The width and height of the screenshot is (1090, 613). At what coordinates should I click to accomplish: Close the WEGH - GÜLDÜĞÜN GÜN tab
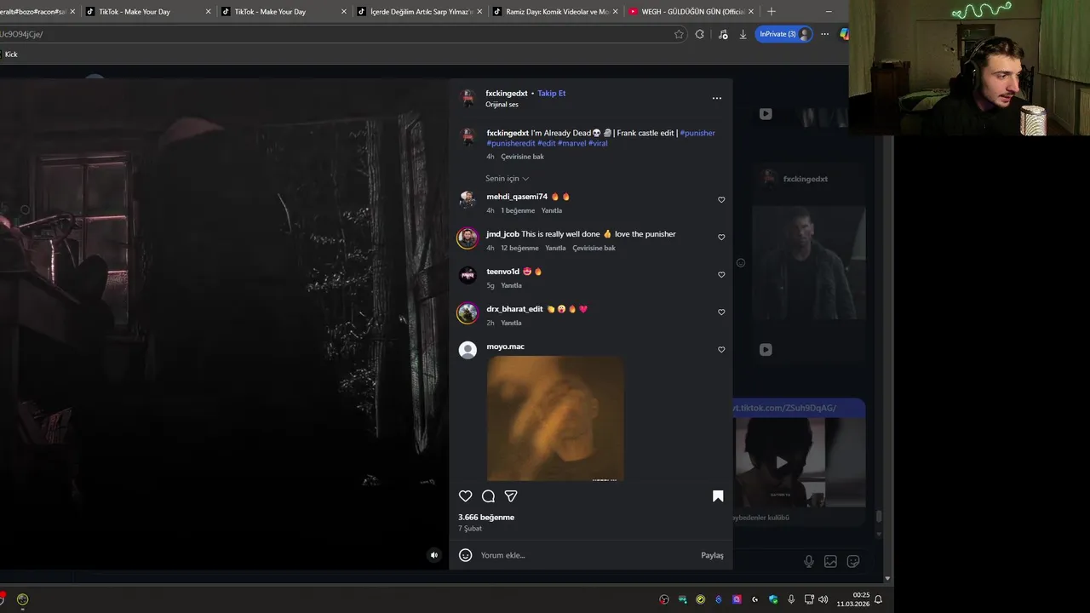tap(751, 12)
